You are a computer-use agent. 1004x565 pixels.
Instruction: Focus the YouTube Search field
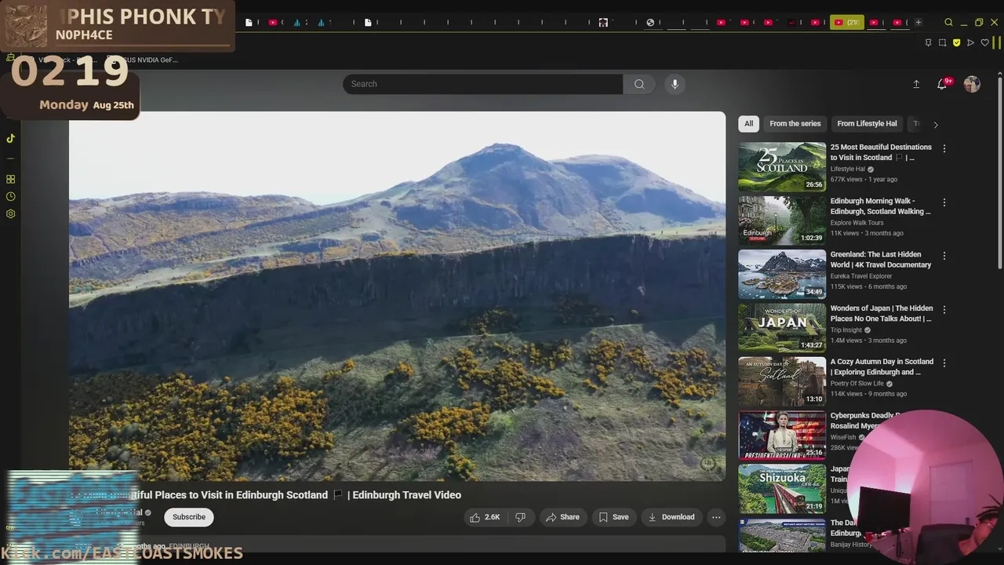pyautogui.click(x=482, y=84)
